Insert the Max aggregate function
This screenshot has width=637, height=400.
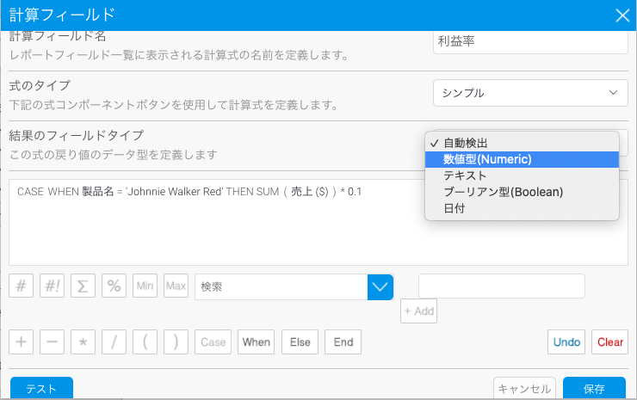tap(176, 286)
